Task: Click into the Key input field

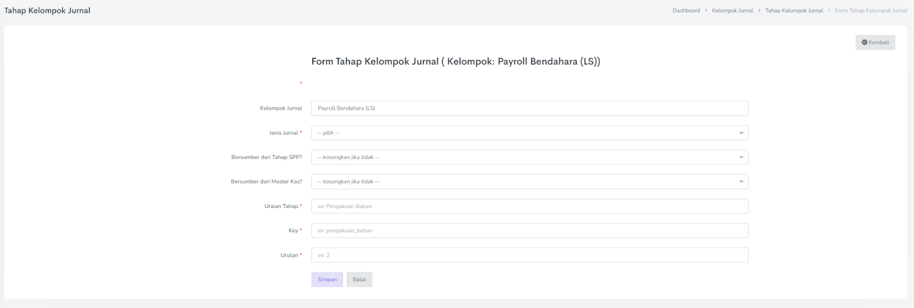Action: point(529,231)
